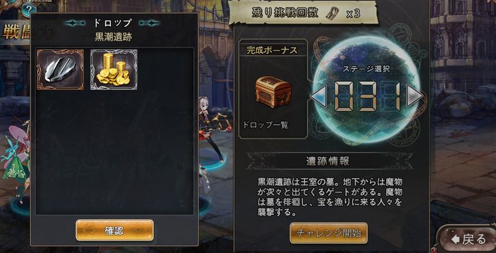Go to next stage with right arrow
The height and width of the screenshot is (253, 496).
[x=414, y=95]
